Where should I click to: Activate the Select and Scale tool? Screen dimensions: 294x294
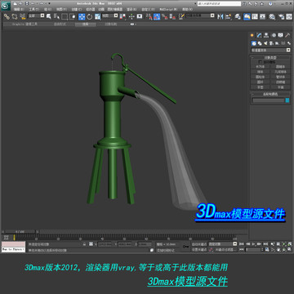pyautogui.click(x=98, y=16)
